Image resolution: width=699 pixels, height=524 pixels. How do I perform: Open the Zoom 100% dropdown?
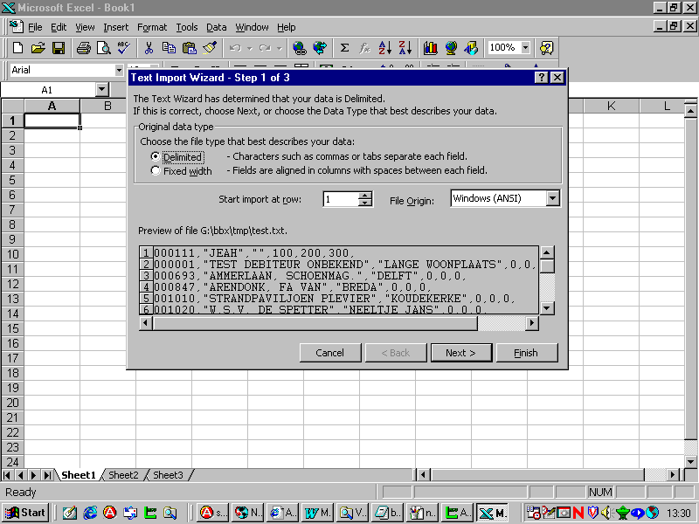coord(525,48)
